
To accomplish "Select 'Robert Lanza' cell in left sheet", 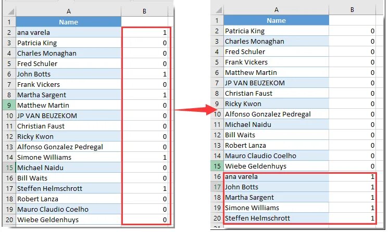I will click(x=68, y=199).
